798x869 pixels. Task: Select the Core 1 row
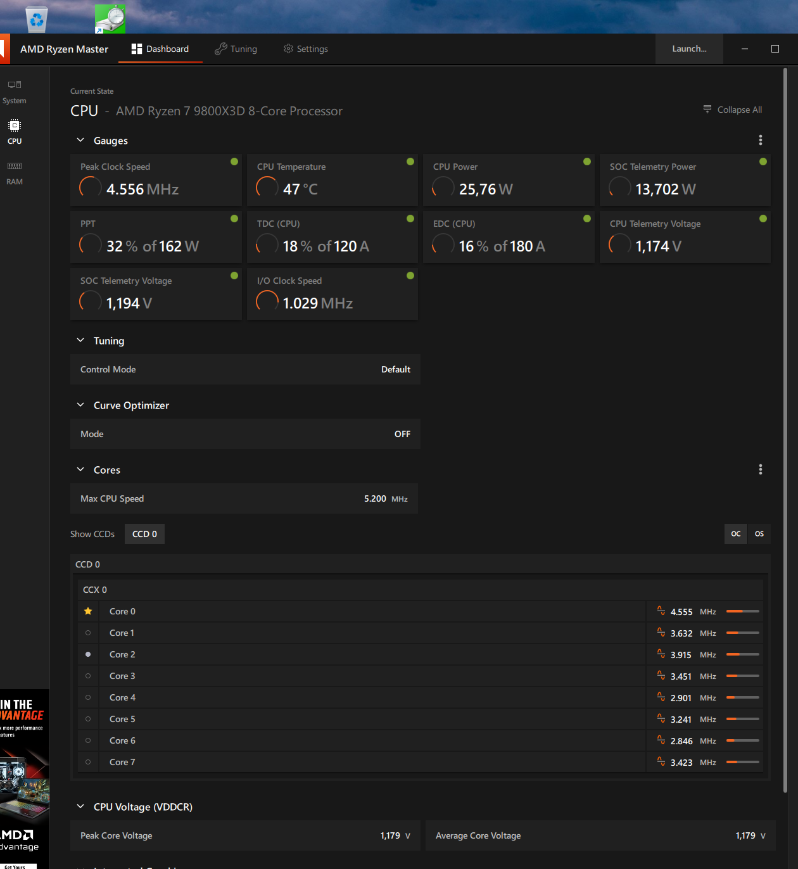pos(421,633)
